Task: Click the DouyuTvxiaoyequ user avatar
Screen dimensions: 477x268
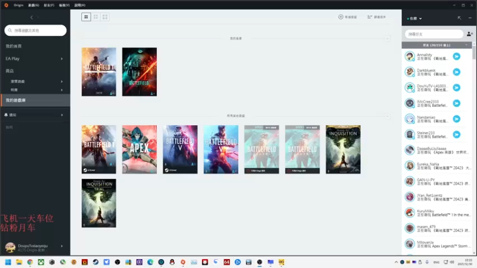Action: coord(10,248)
